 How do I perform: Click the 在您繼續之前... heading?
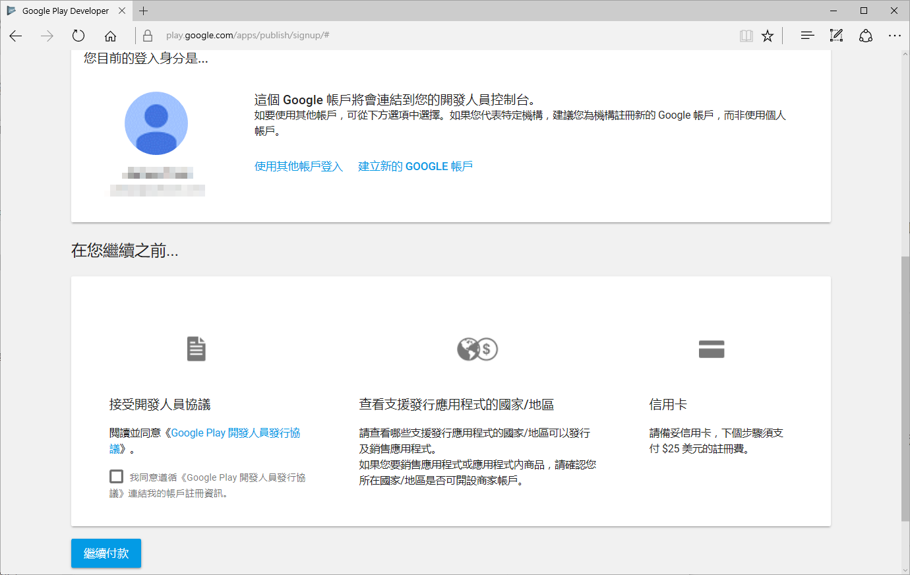tap(125, 251)
